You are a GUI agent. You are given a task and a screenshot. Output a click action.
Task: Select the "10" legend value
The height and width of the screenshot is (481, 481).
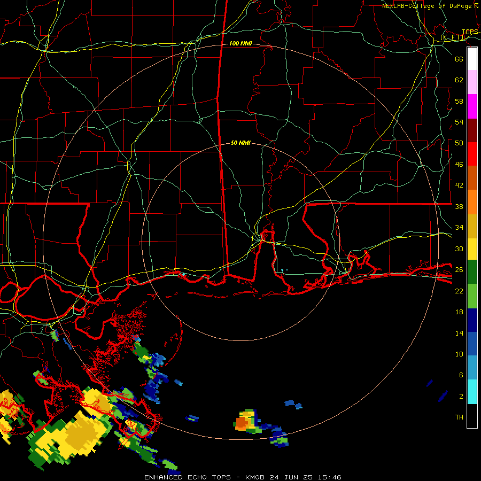pyautogui.click(x=459, y=354)
